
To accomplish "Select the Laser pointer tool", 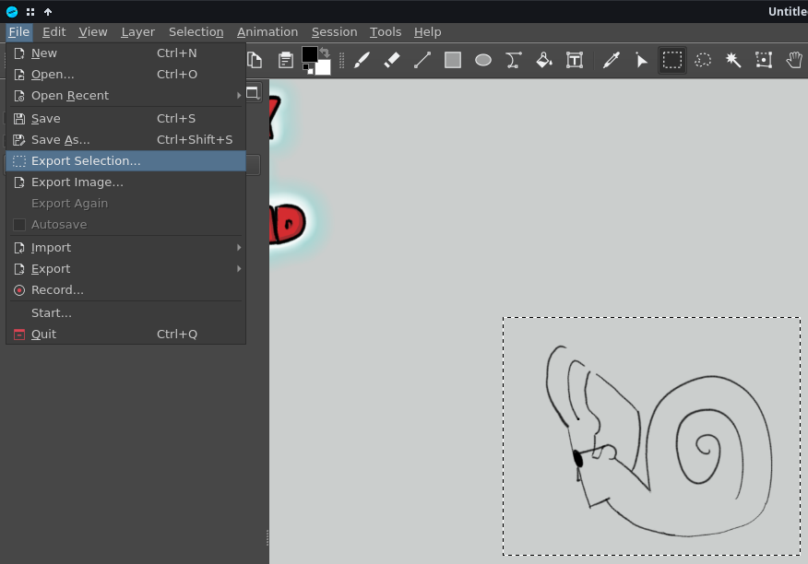I will pos(642,61).
